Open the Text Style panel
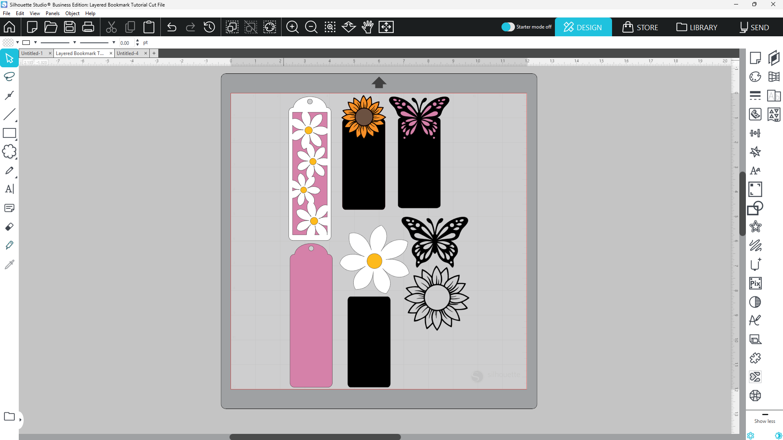The width and height of the screenshot is (783, 440). click(755, 170)
